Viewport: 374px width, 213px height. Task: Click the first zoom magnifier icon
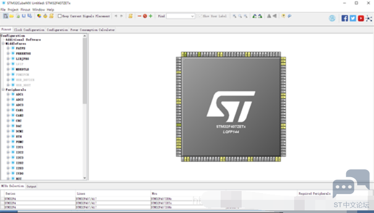[x=235, y=16]
